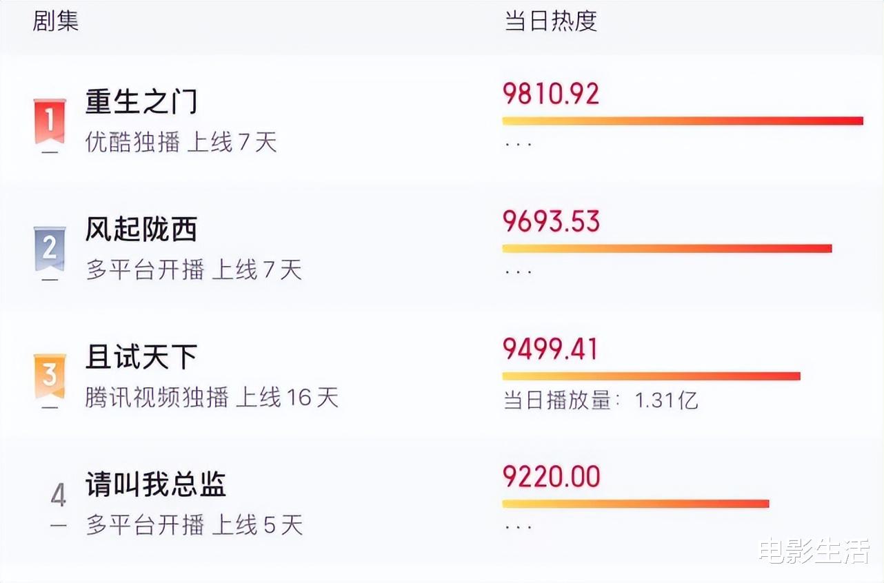The height and width of the screenshot is (583, 884).
Task: Open the drama 风起陇西
Action: click(141, 229)
